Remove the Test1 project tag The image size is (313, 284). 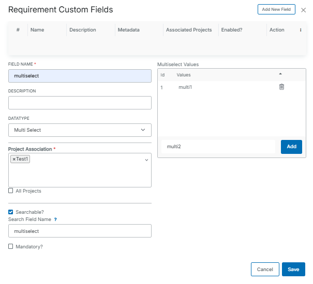14,159
